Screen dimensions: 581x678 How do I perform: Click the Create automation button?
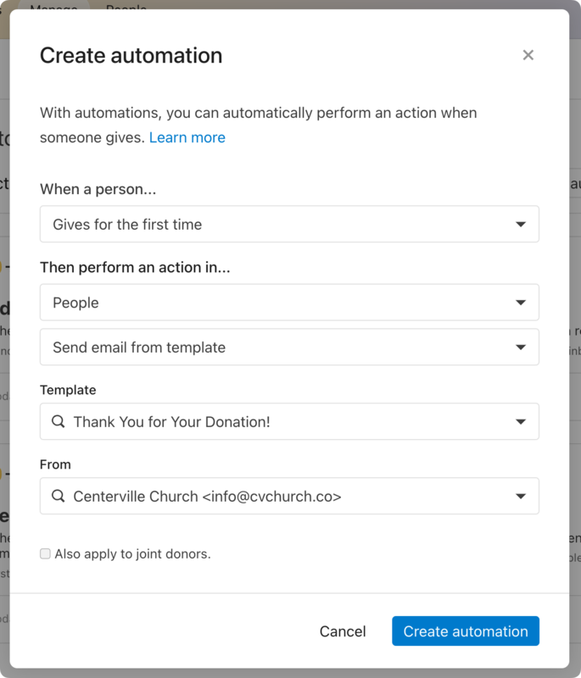click(x=465, y=631)
